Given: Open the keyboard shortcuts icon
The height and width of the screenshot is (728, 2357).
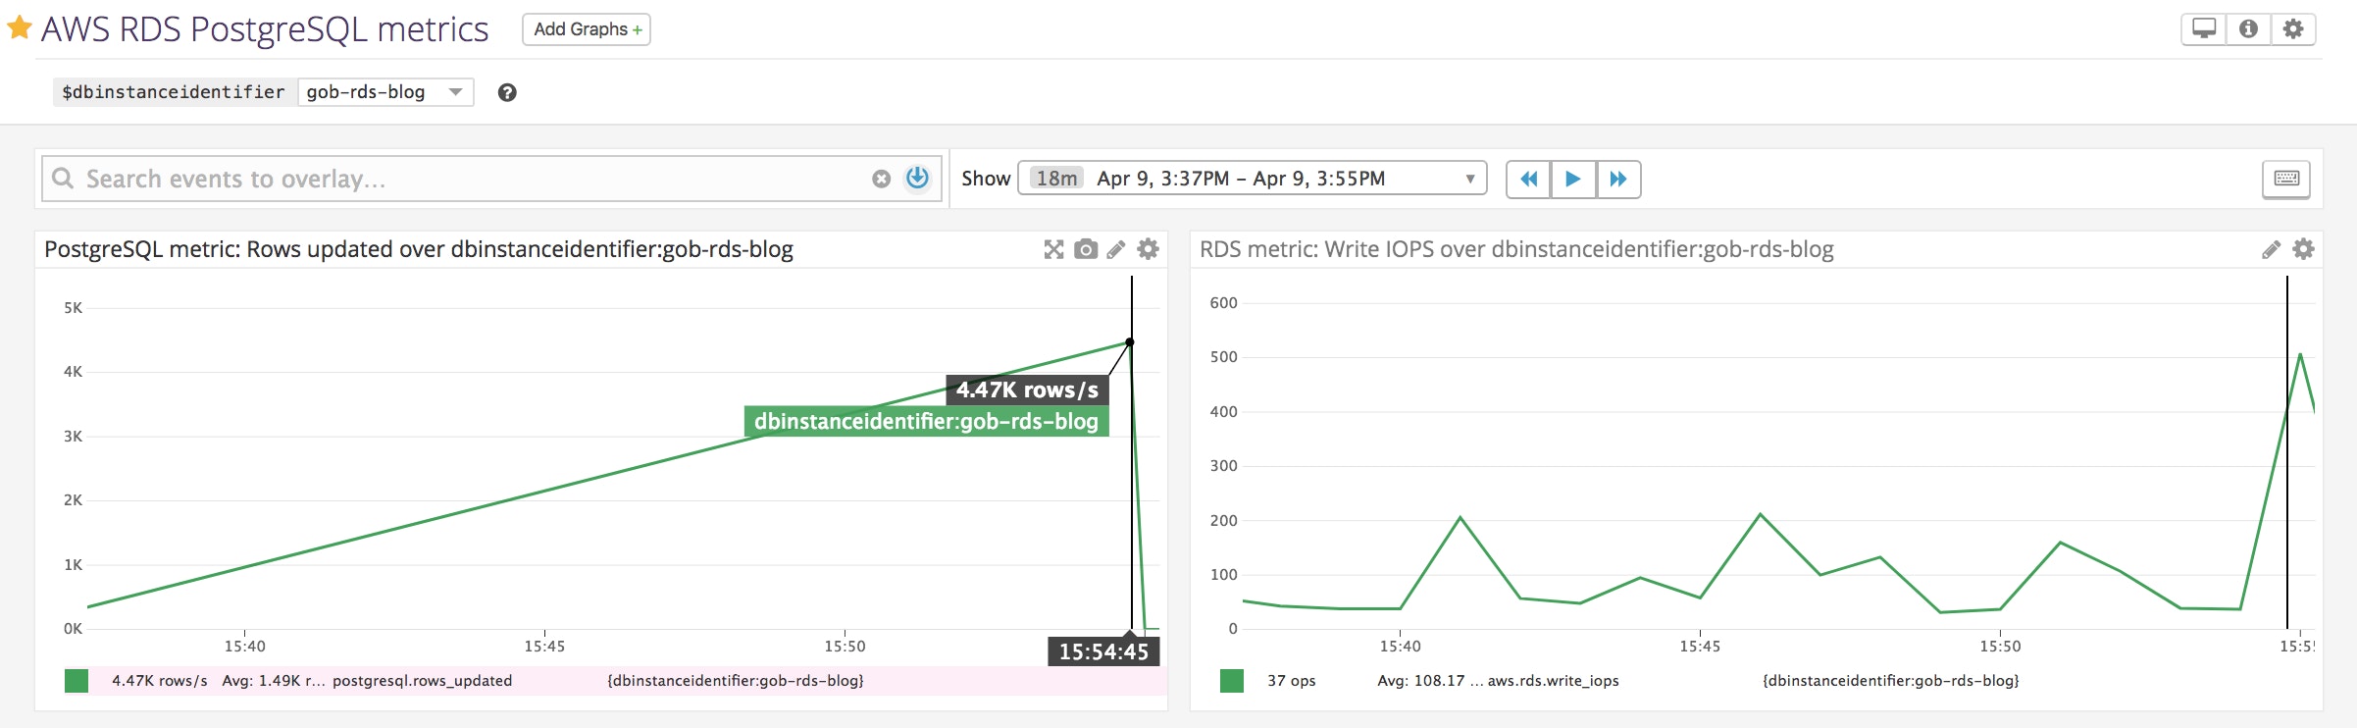Looking at the screenshot, I should [x=2286, y=179].
